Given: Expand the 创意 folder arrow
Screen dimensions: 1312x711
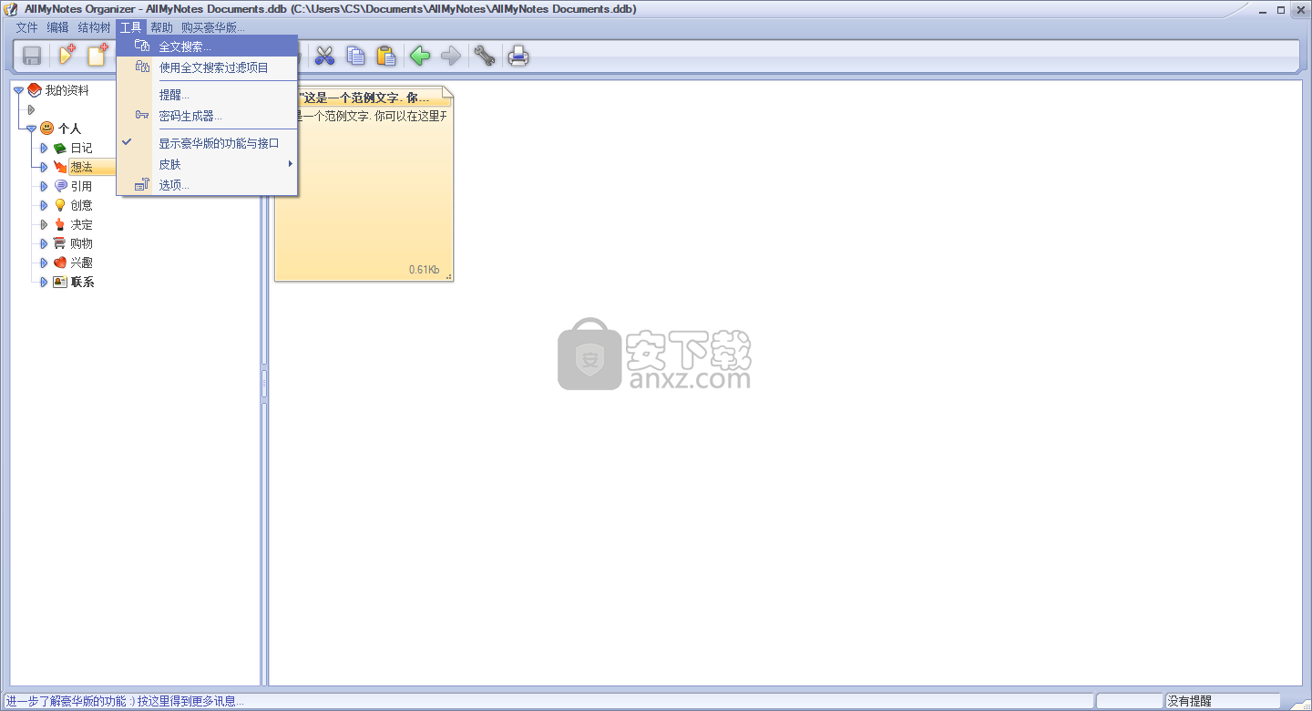Looking at the screenshot, I should click(44, 205).
